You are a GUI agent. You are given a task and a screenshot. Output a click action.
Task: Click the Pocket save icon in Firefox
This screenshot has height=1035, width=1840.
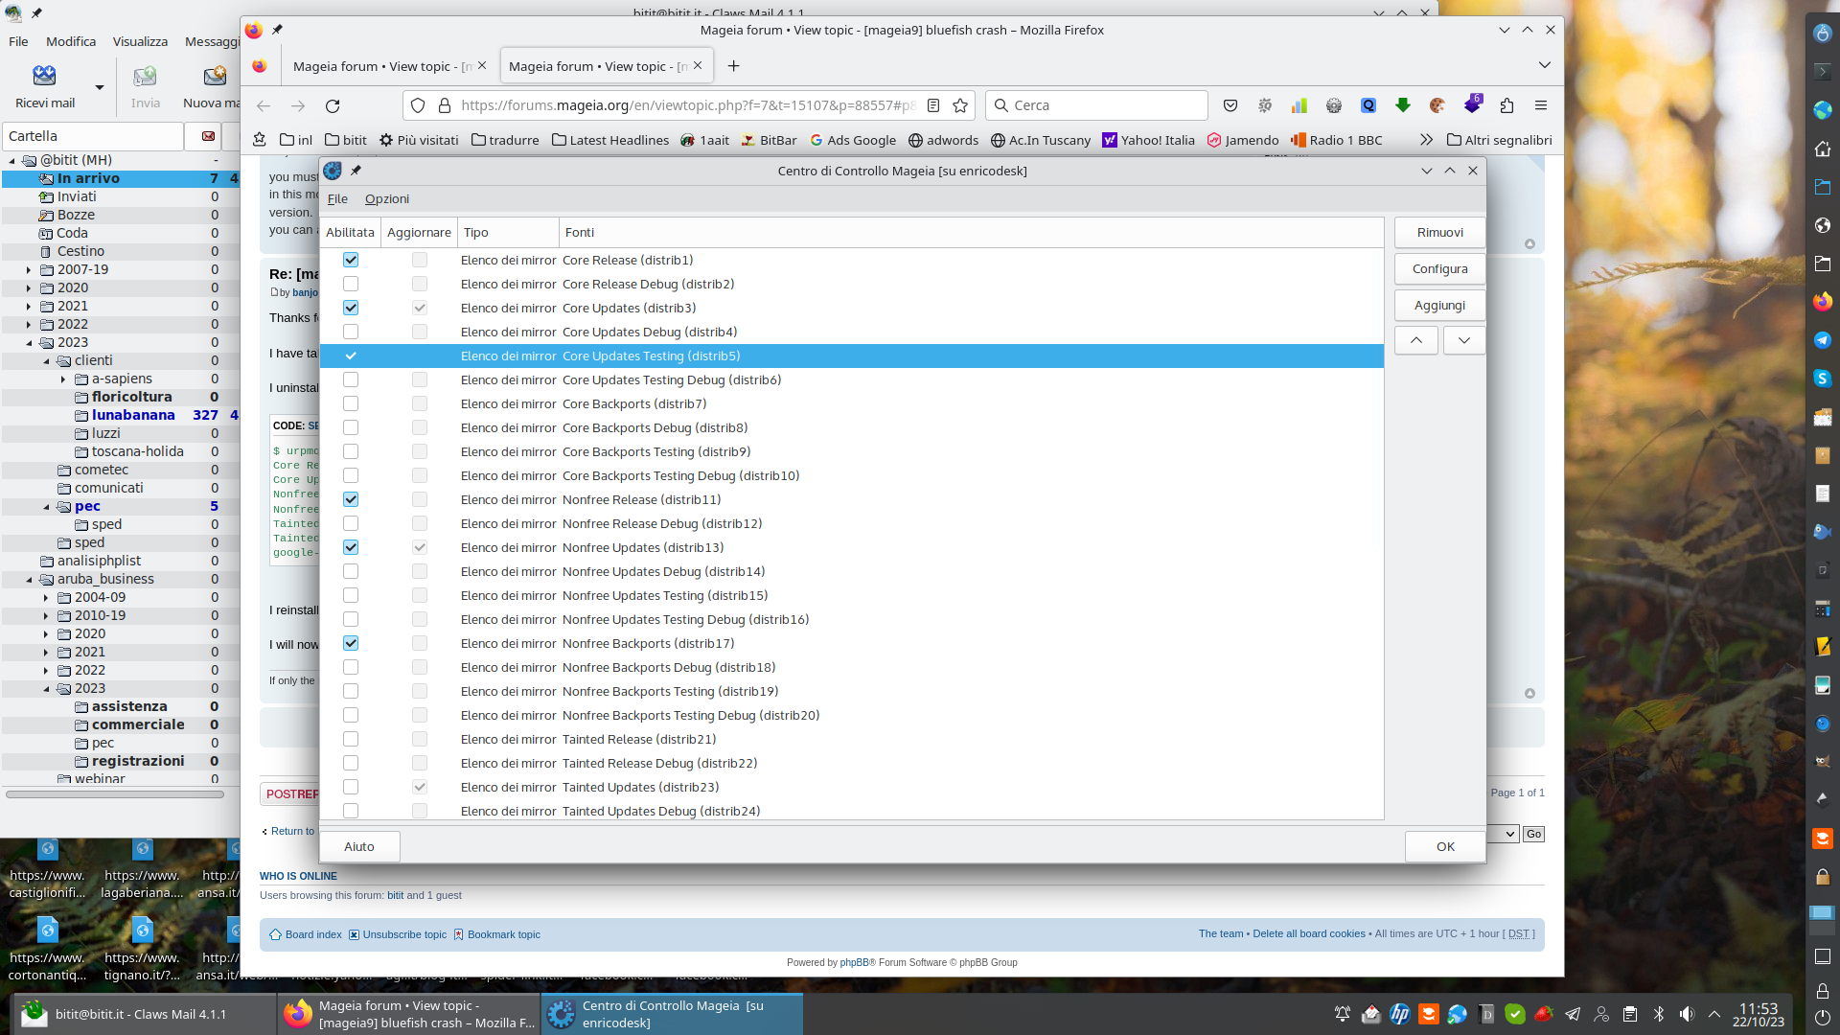pos(1230,105)
